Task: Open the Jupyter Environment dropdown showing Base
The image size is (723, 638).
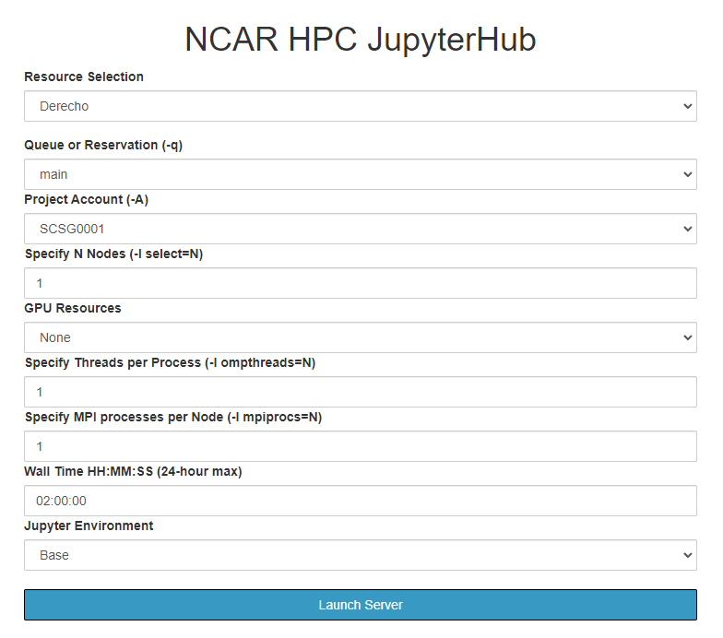Action: [x=360, y=555]
